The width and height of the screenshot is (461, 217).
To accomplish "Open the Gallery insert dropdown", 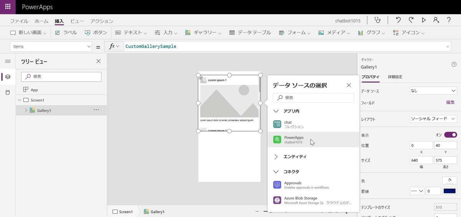I will click(x=203, y=33).
